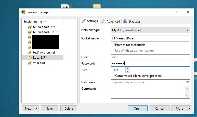This screenshot has height=117, width=197.
Task: Click the Local LiF session icon
Action: (x=30, y=58)
